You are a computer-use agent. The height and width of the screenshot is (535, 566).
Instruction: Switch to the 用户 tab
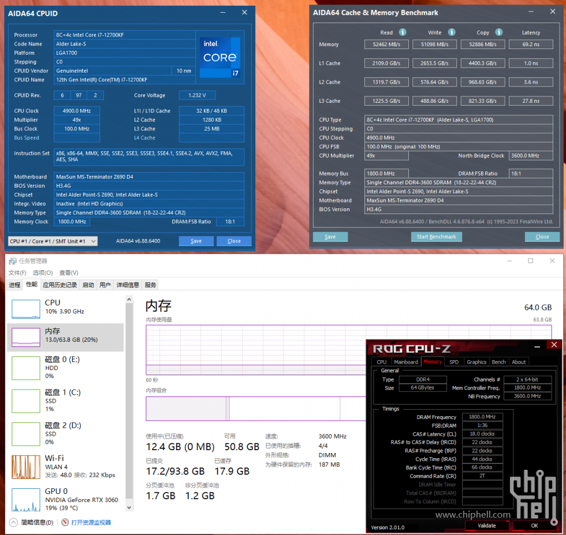[105, 285]
